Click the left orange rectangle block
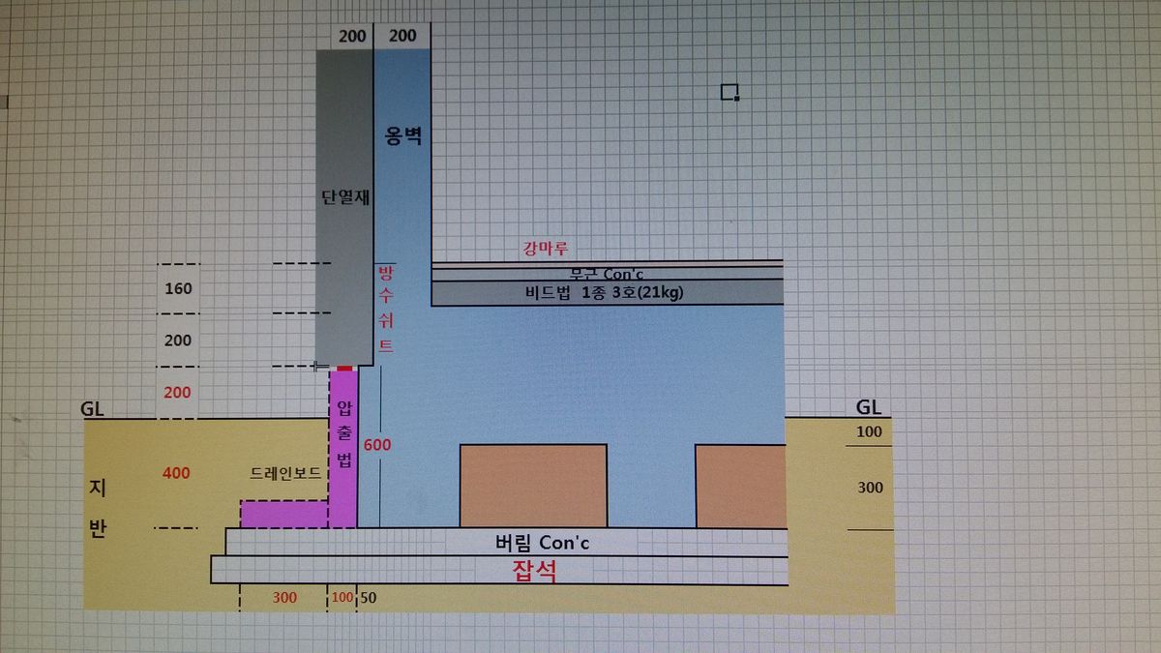The height and width of the screenshot is (653, 1161). click(x=533, y=486)
